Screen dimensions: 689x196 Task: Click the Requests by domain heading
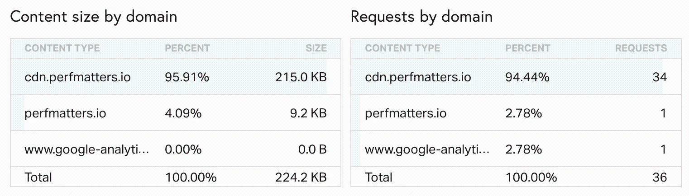coord(421,17)
